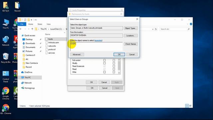Click OK in hosts Properties dialog

tap(92, 88)
